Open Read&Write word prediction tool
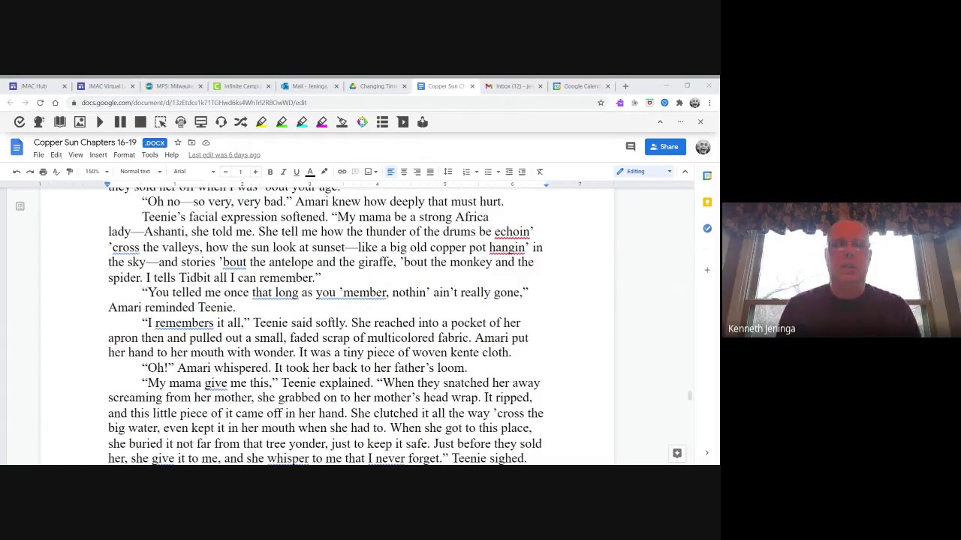Screen dimensions: 961x540 (39, 122)
